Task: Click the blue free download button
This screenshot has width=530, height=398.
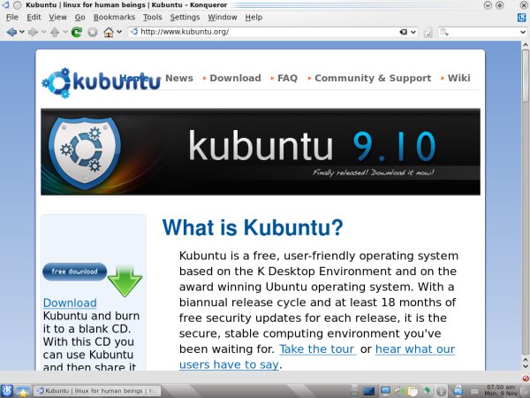Action: click(x=75, y=272)
